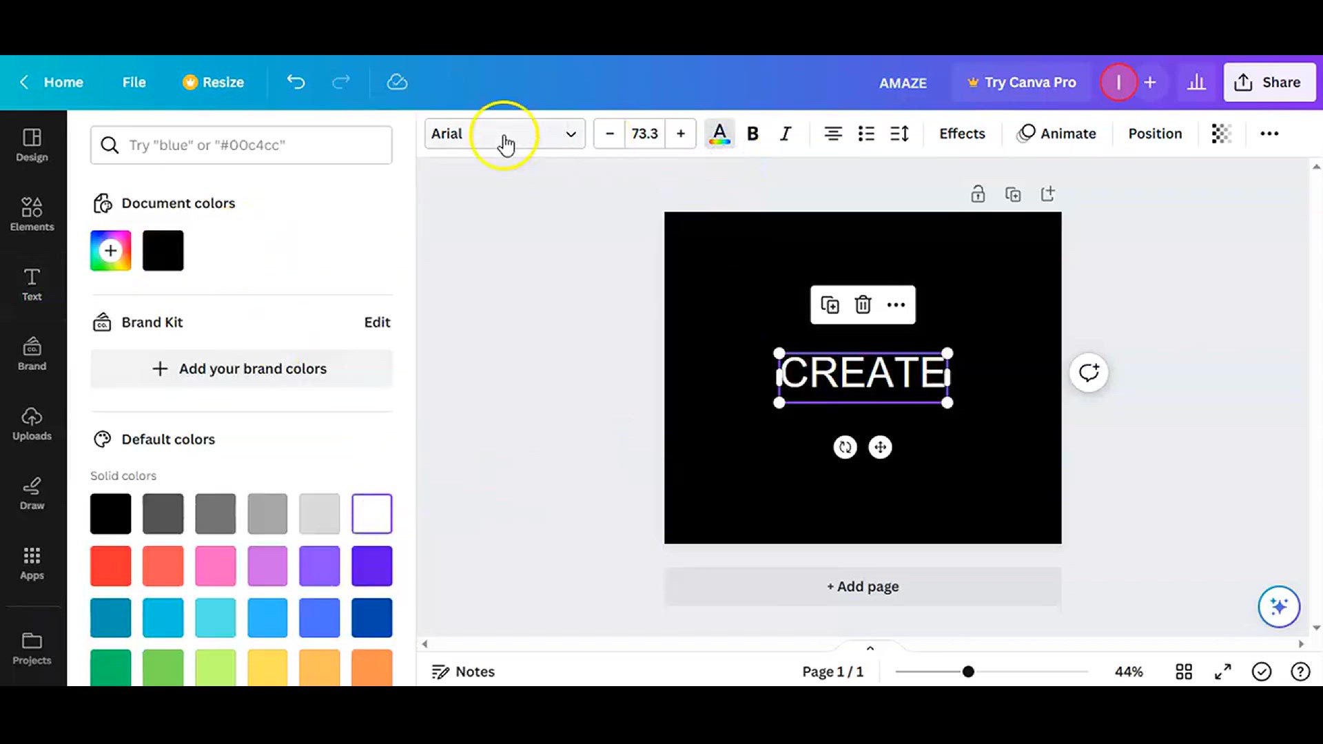Add a comment with the bubble icon
The width and height of the screenshot is (1323, 744).
[x=1089, y=373]
